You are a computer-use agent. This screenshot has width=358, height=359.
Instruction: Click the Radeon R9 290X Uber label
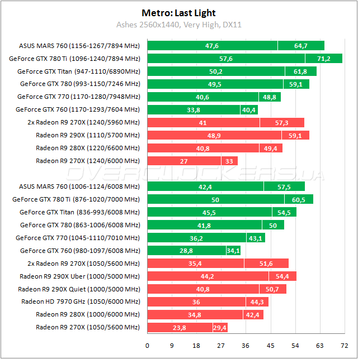click(79, 276)
